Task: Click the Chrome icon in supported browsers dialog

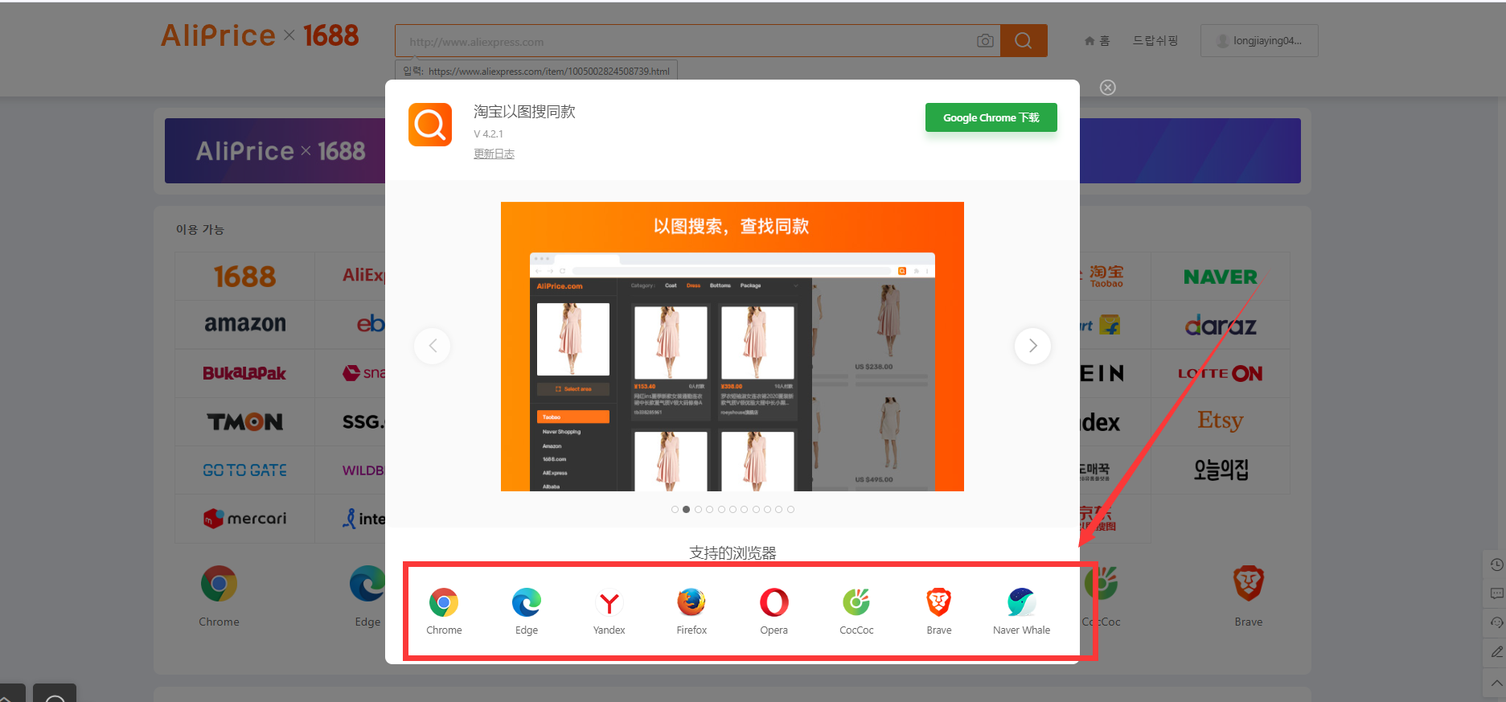Action: coord(444,602)
